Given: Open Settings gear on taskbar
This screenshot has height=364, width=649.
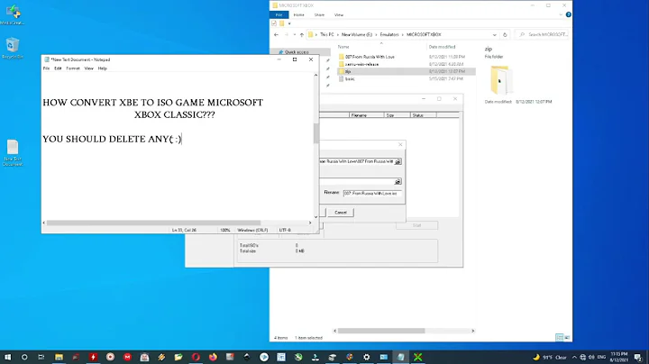Looking at the screenshot, I should [366, 357].
